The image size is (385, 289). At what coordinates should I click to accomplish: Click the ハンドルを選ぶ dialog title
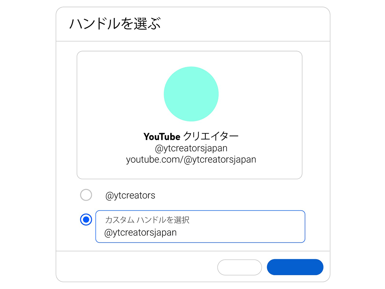tap(115, 24)
